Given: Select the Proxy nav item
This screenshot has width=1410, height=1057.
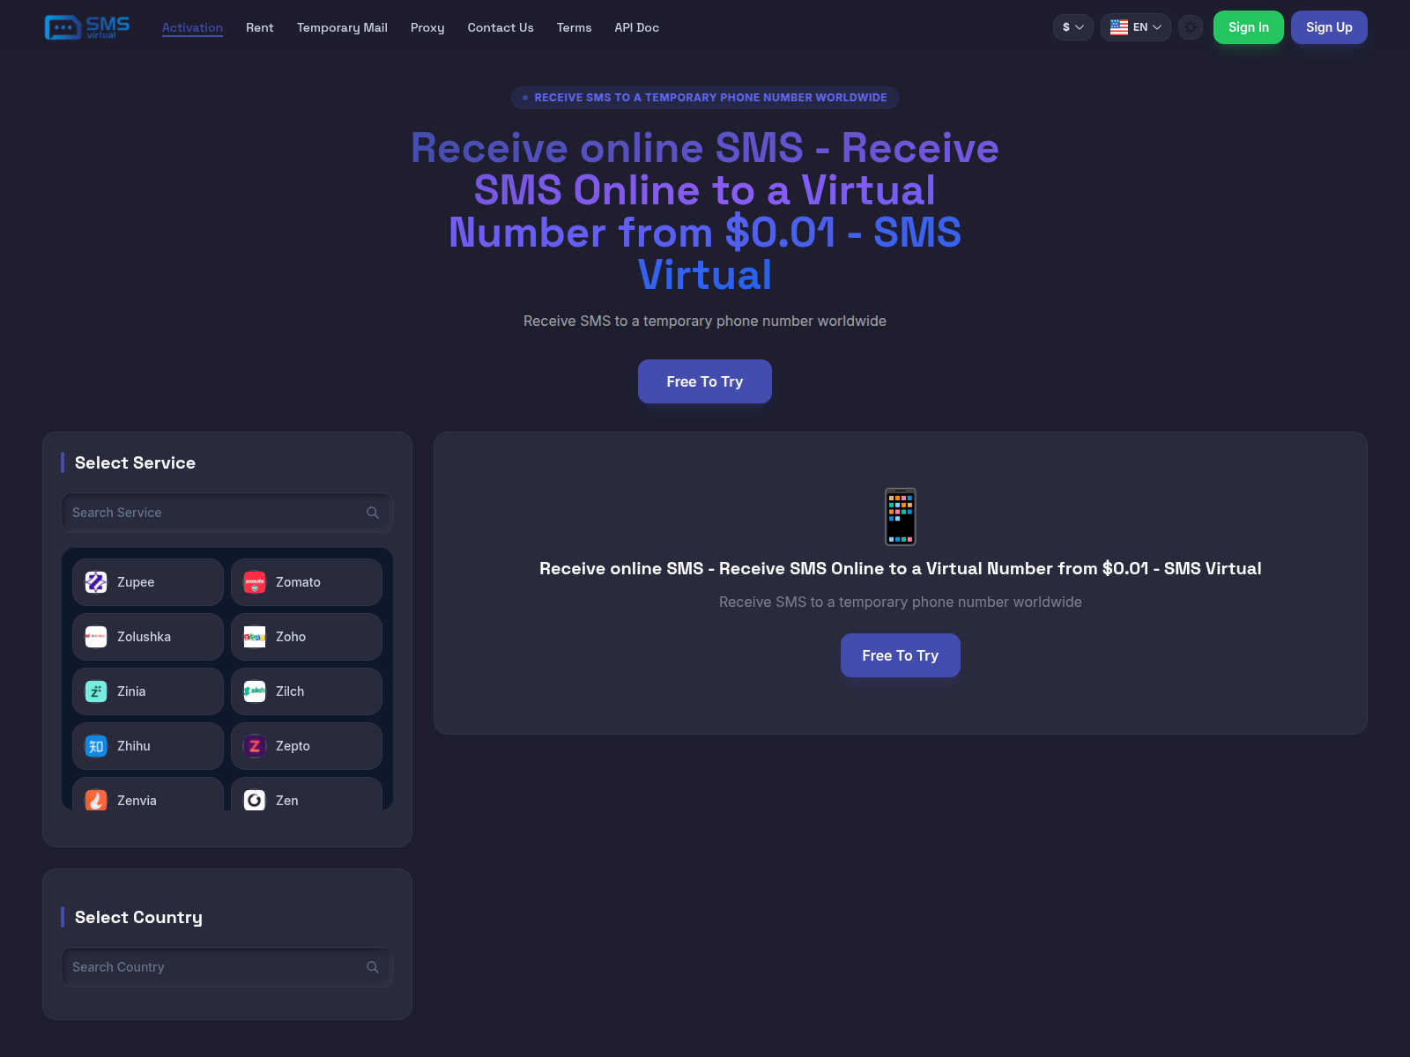Looking at the screenshot, I should 427,27.
